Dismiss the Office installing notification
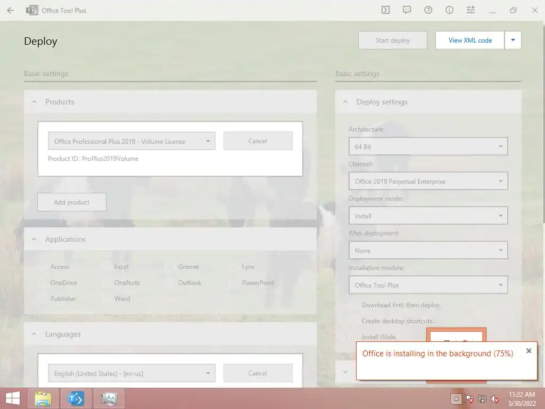This screenshot has height=409, width=545. (529, 350)
